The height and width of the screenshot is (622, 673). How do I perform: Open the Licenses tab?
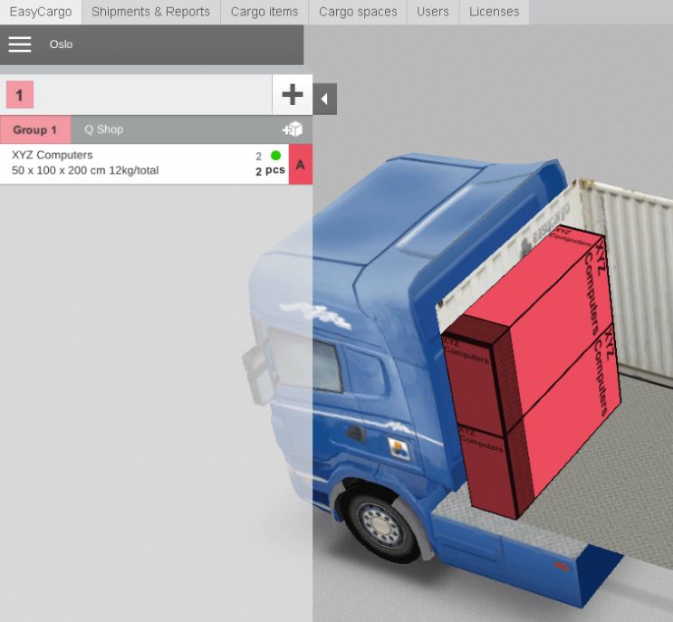[494, 12]
